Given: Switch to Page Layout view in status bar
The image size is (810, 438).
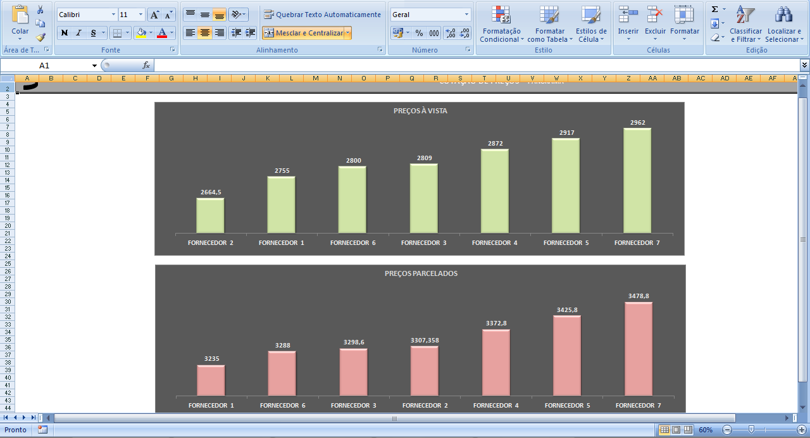Looking at the screenshot, I should pyautogui.click(x=676, y=430).
